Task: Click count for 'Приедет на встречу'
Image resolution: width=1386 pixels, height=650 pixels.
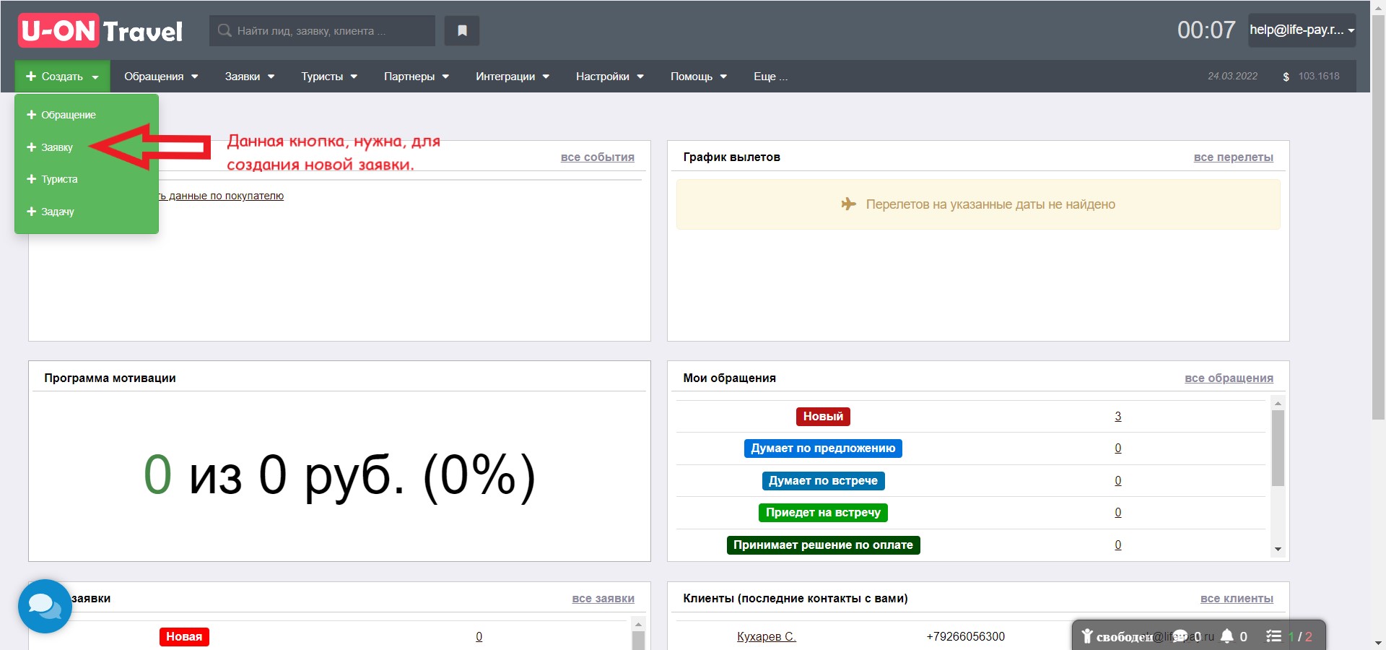Action: click(1117, 512)
